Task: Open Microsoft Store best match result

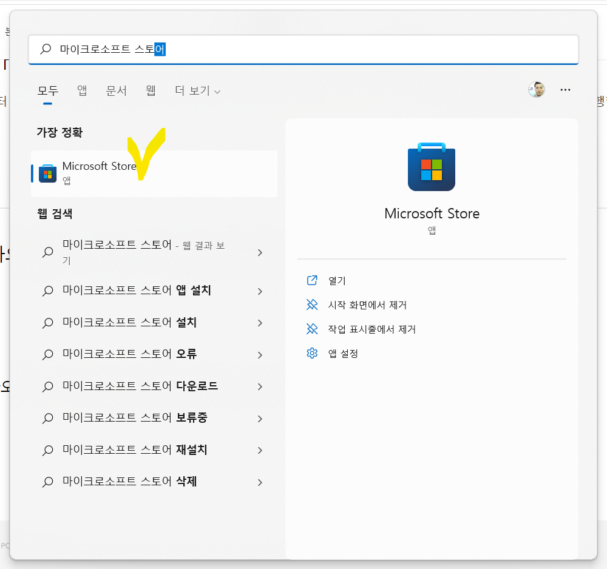Action: pyautogui.click(x=154, y=173)
